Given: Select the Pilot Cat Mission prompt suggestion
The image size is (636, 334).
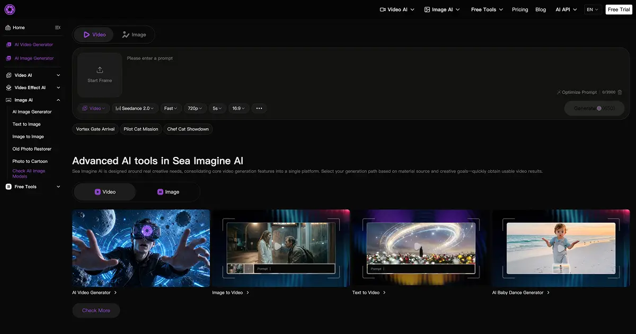Looking at the screenshot, I should click(141, 129).
